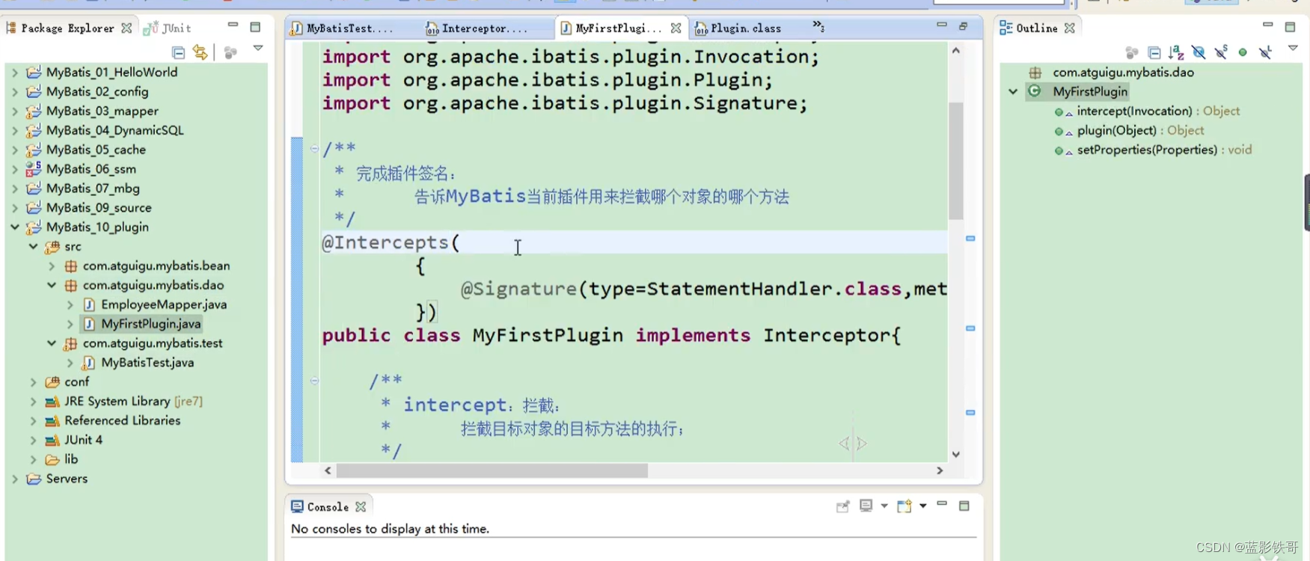Open the Open Console dropdown arrow
The width and height of the screenshot is (1310, 561).
point(923,506)
